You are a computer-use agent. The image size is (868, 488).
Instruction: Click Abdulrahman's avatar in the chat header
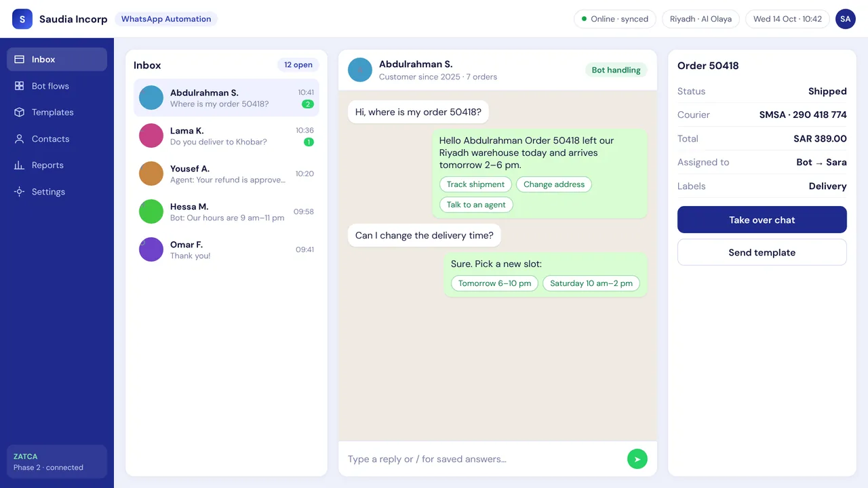tap(360, 70)
